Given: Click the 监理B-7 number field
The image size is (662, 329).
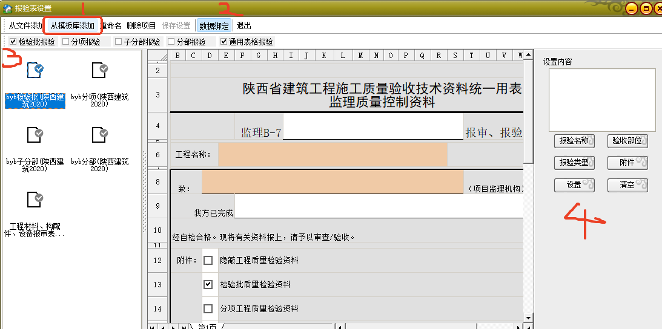Looking at the screenshot, I should point(373,126).
